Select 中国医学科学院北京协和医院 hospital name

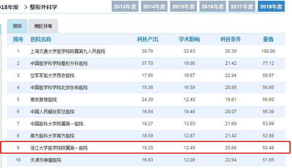click(59, 87)
